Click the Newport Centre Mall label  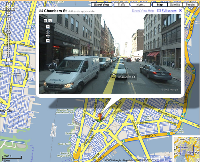point(16,74)
